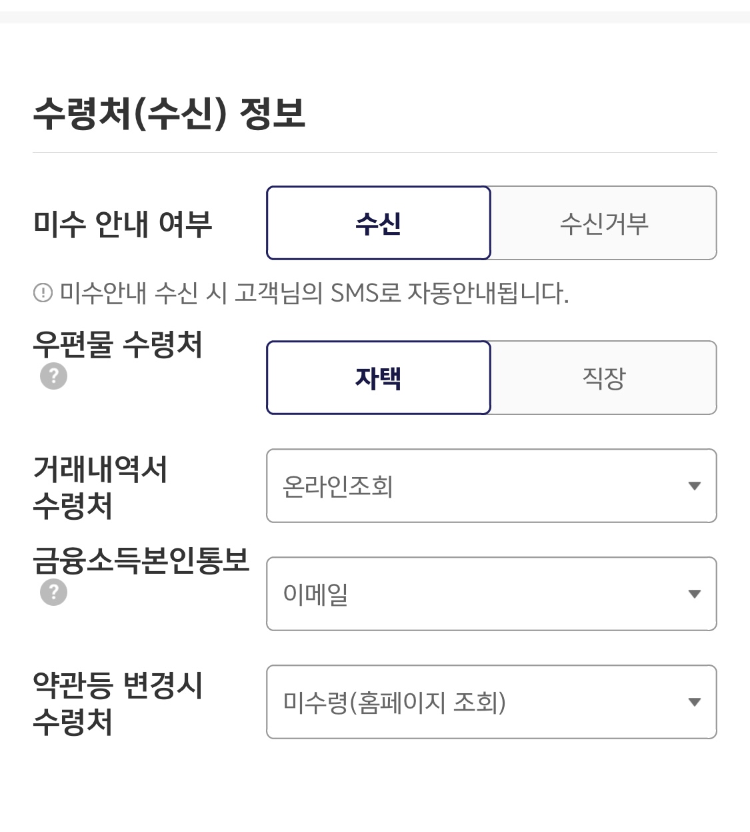Click the 금융소득본인통보 label text

coord(141,560)
